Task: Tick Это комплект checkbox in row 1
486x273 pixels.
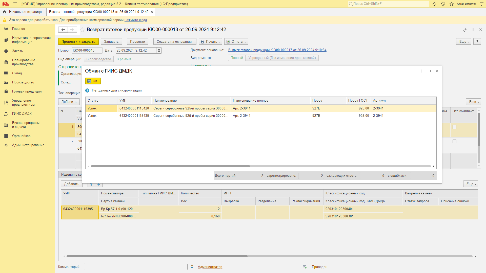Action: click(x=455, y=127)
